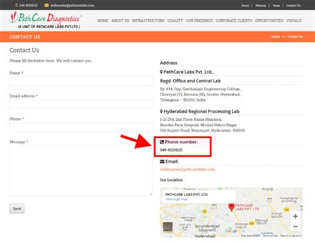Click the Address heading
The height and width of the screenshot is (243, 315).
(x=169, y=63)
